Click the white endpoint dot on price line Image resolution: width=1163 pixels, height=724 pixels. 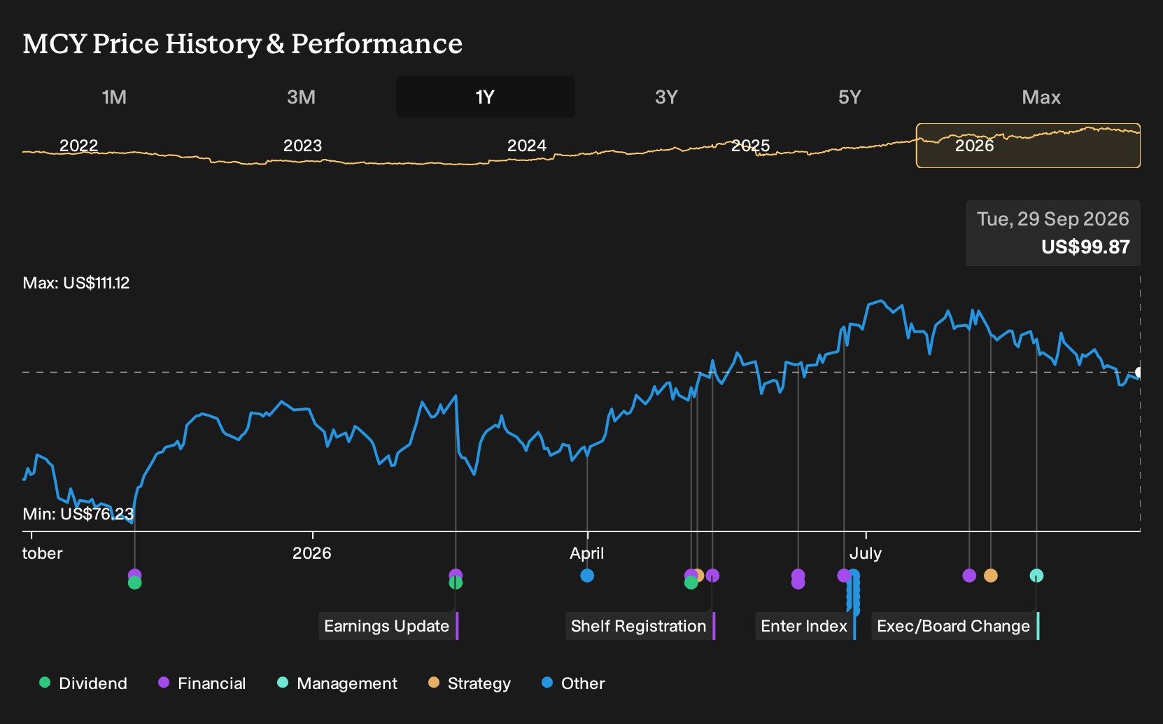[x=1139, y=372]
